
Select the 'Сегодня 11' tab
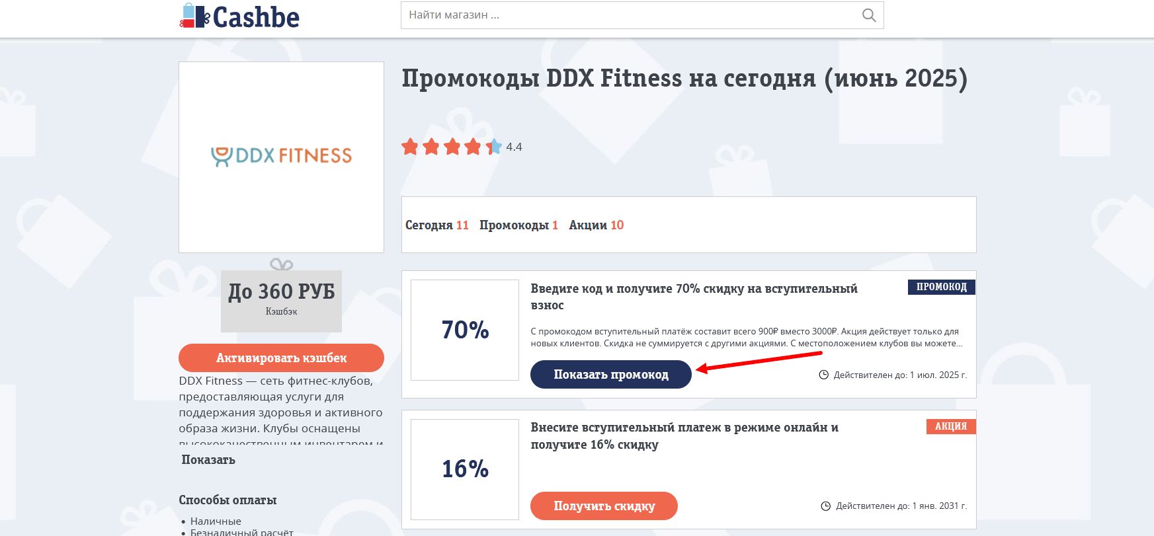point(436,225)
